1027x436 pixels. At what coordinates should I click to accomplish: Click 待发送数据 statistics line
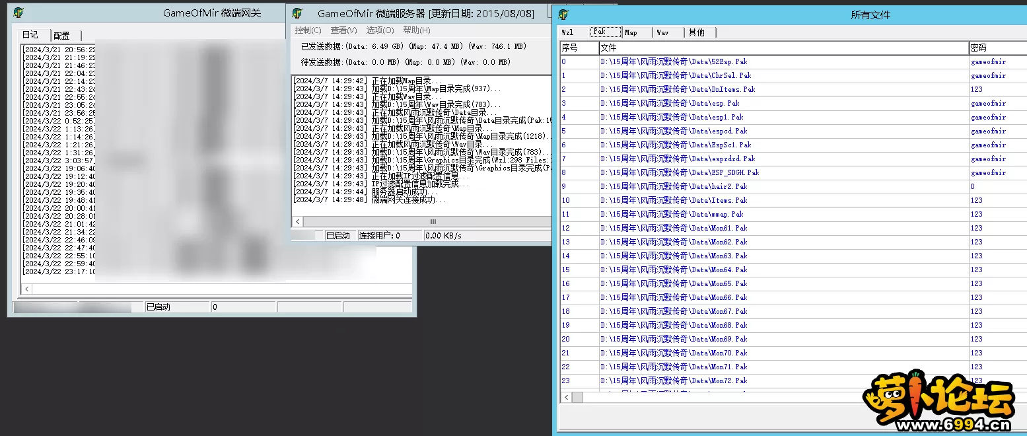coord(406,62)
